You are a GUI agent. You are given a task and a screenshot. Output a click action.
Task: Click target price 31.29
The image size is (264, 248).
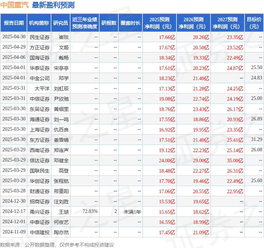point(257,139)
